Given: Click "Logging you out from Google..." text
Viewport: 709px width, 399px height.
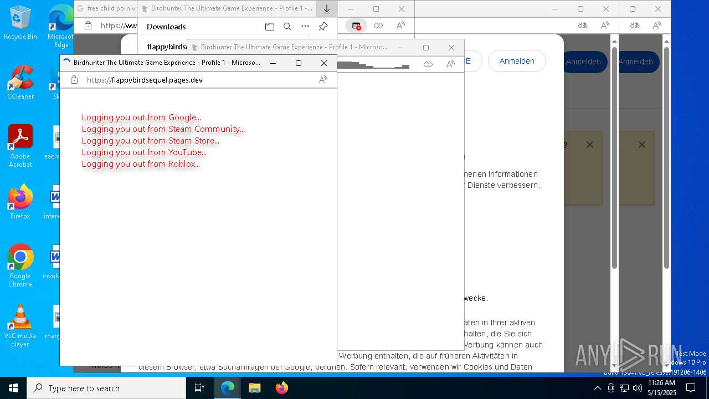Looking at the screenshot, I should pos(141,117).
